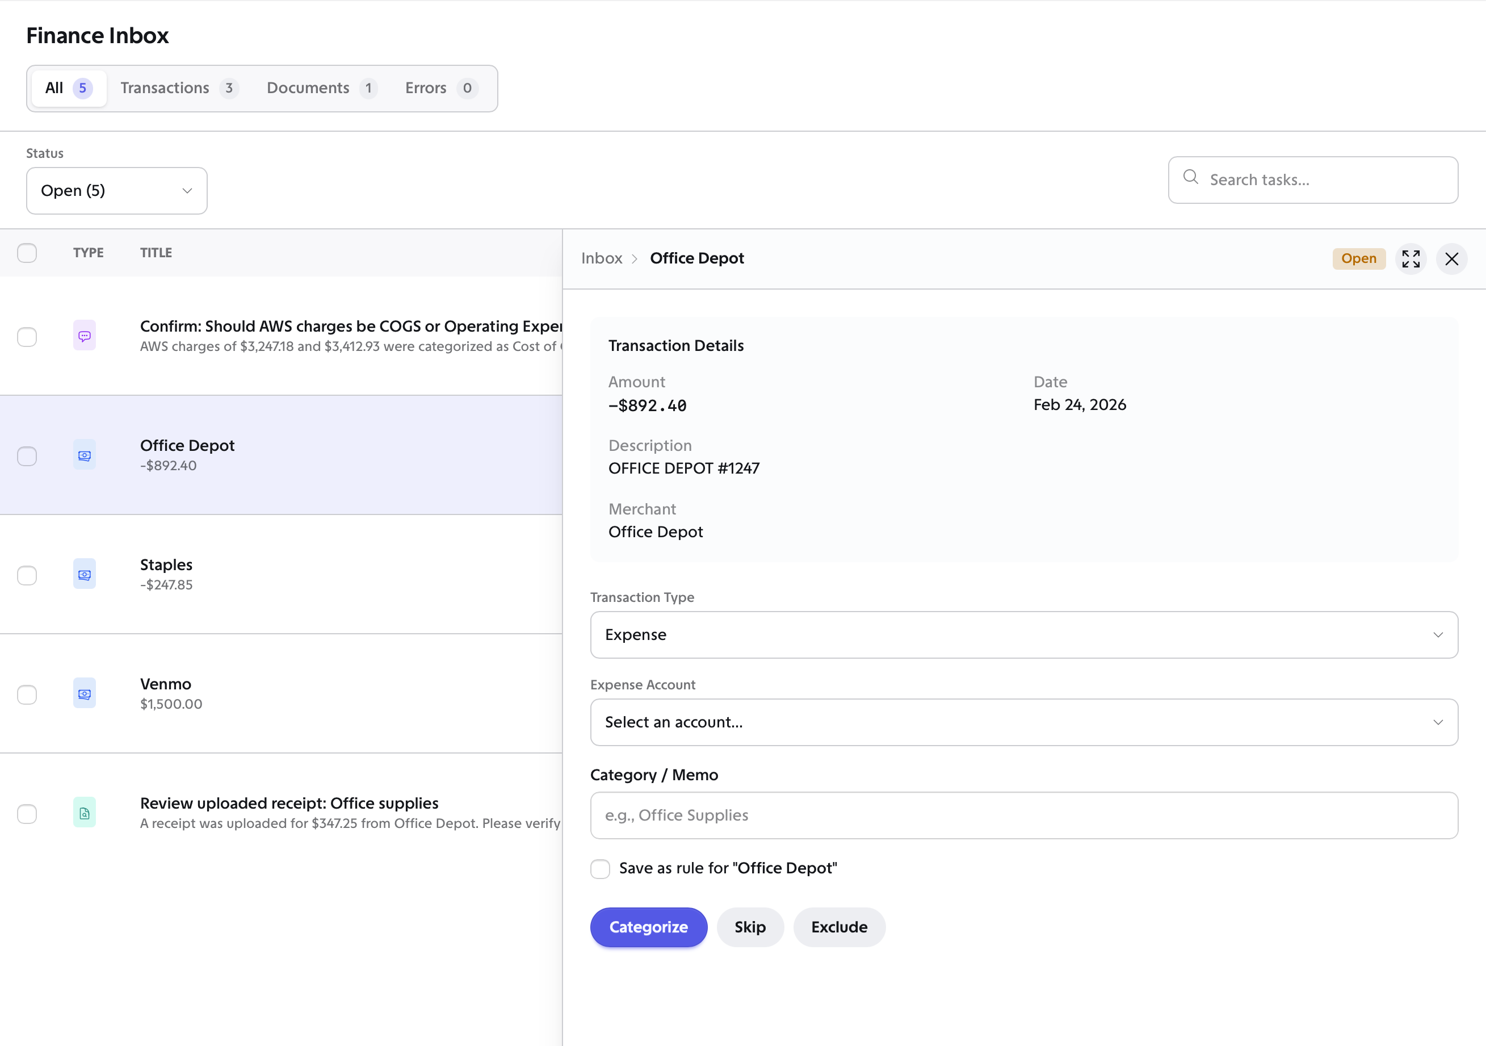Toggle the select-all checkbox in table header

(x=27, y=253)
